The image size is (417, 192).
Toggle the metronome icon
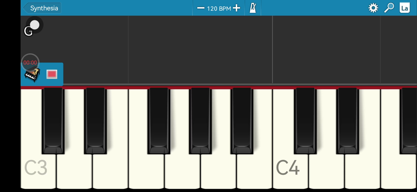coord(253,8)
